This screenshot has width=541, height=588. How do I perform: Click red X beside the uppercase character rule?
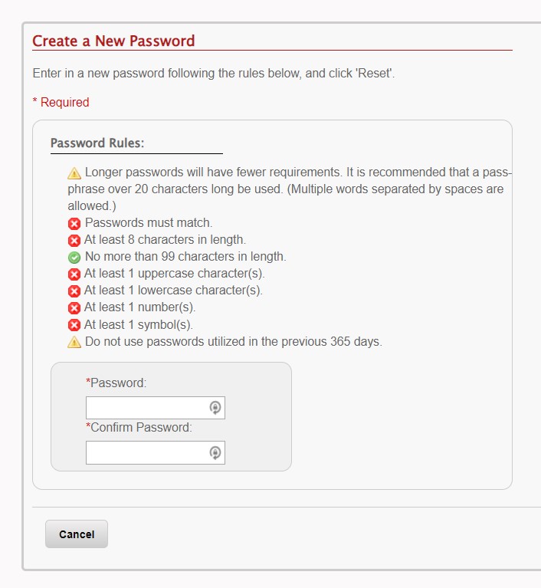click(74, 274)
